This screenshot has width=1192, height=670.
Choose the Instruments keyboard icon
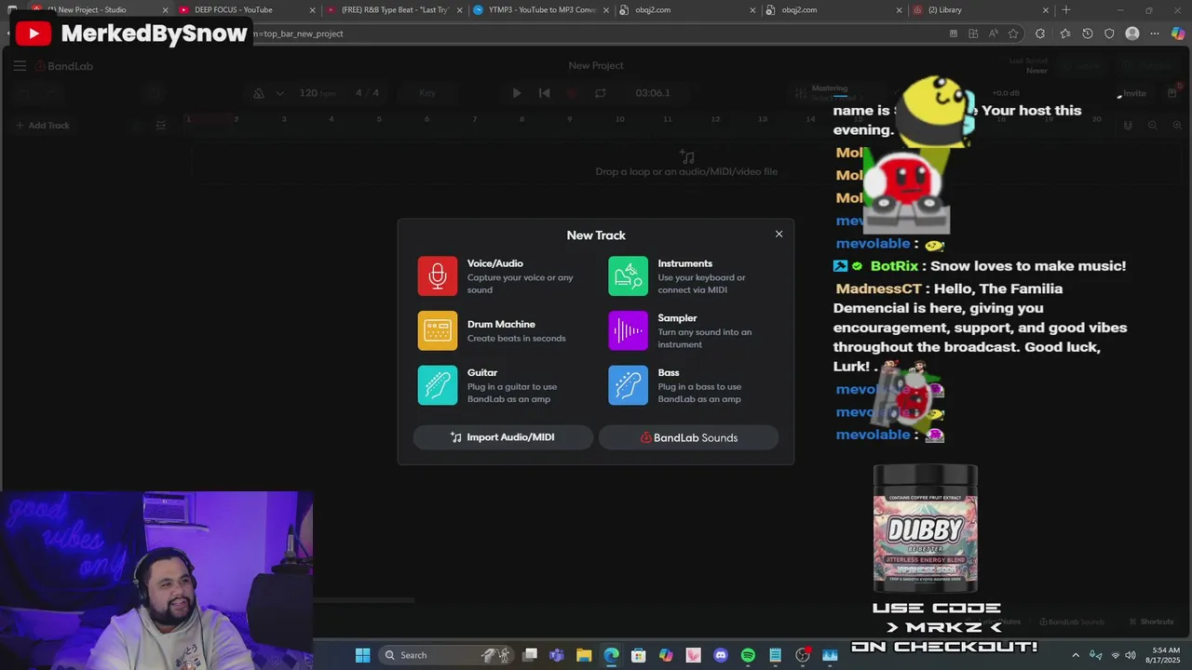tap(628, 276)
